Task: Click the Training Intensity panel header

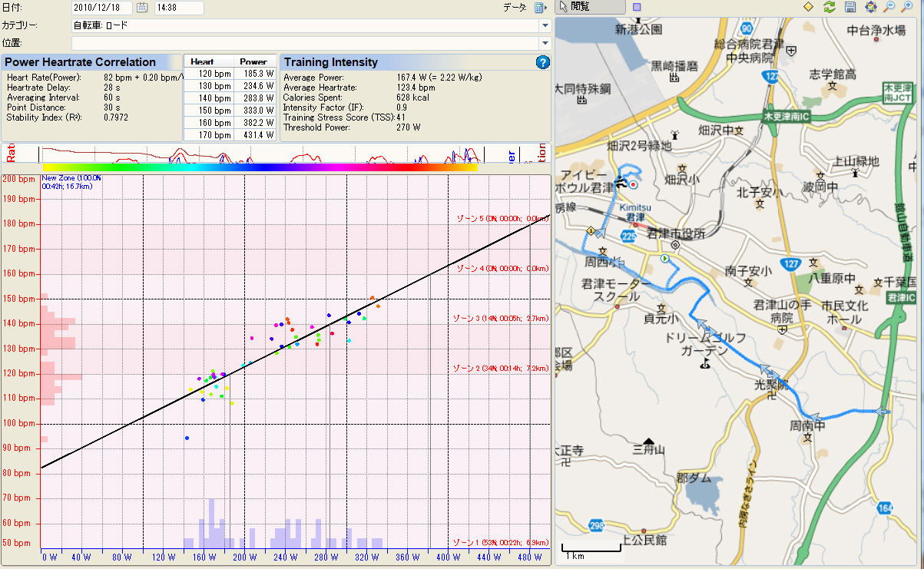Action: pos(331,62)
